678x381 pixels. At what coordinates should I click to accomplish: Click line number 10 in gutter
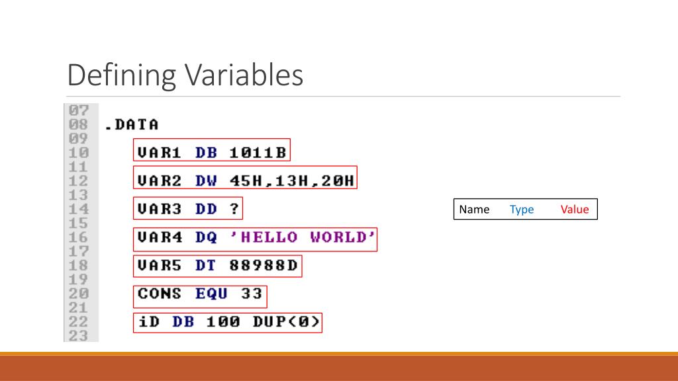click(x=79, y=153)
